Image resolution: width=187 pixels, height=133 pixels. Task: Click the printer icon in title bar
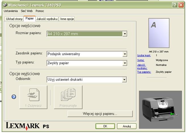coord(5,5)
